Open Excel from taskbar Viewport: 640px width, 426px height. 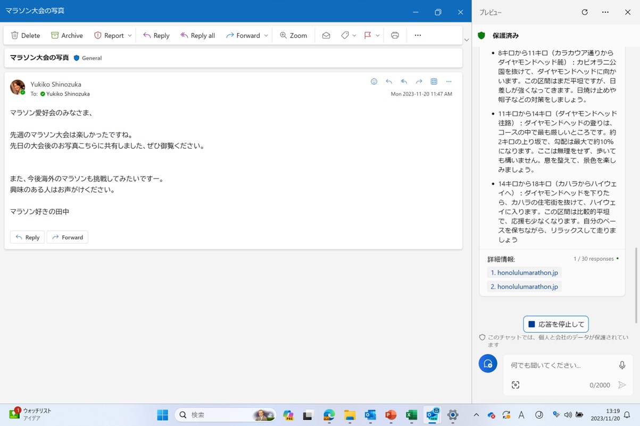(411, 415)
